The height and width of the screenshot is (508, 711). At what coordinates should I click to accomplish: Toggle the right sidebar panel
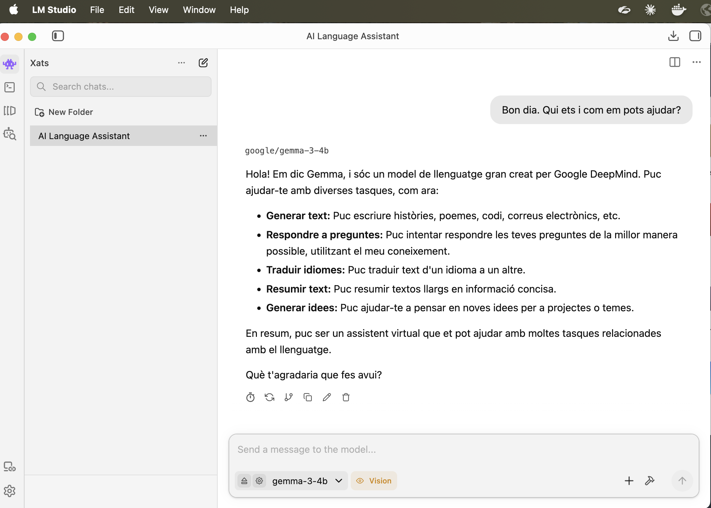click(x=695, y=36)
